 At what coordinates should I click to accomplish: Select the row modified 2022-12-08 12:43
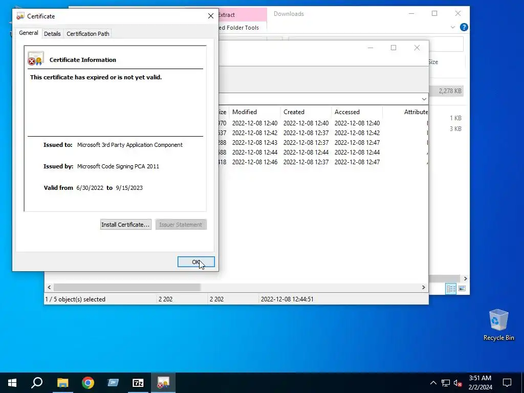[x=323, y=143]
